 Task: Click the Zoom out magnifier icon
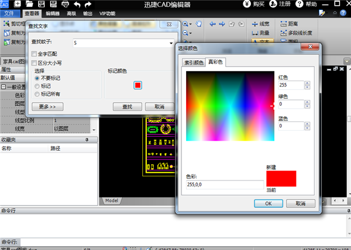point(185,33)
